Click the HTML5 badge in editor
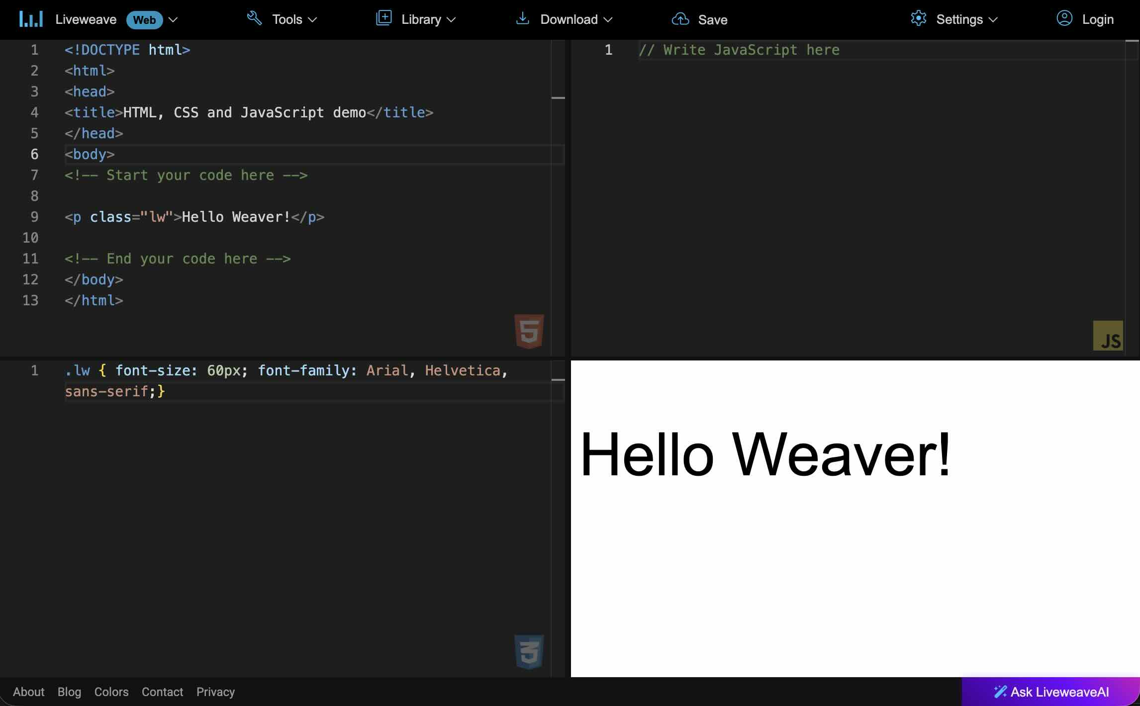The width and height of the screenshot is (1140, 706). tap(529, 331)
